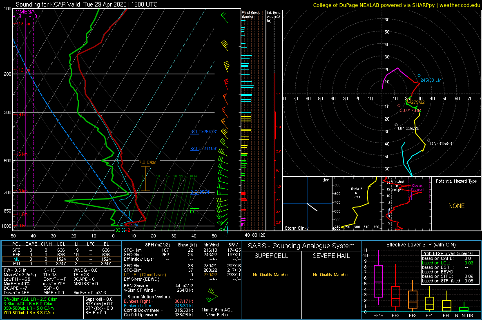Click the Storm Slinky caption
The image size is (482, 320).
296,228
